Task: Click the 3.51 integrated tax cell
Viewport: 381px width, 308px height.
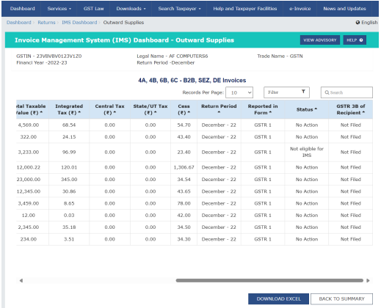Action: pos(69,239)
